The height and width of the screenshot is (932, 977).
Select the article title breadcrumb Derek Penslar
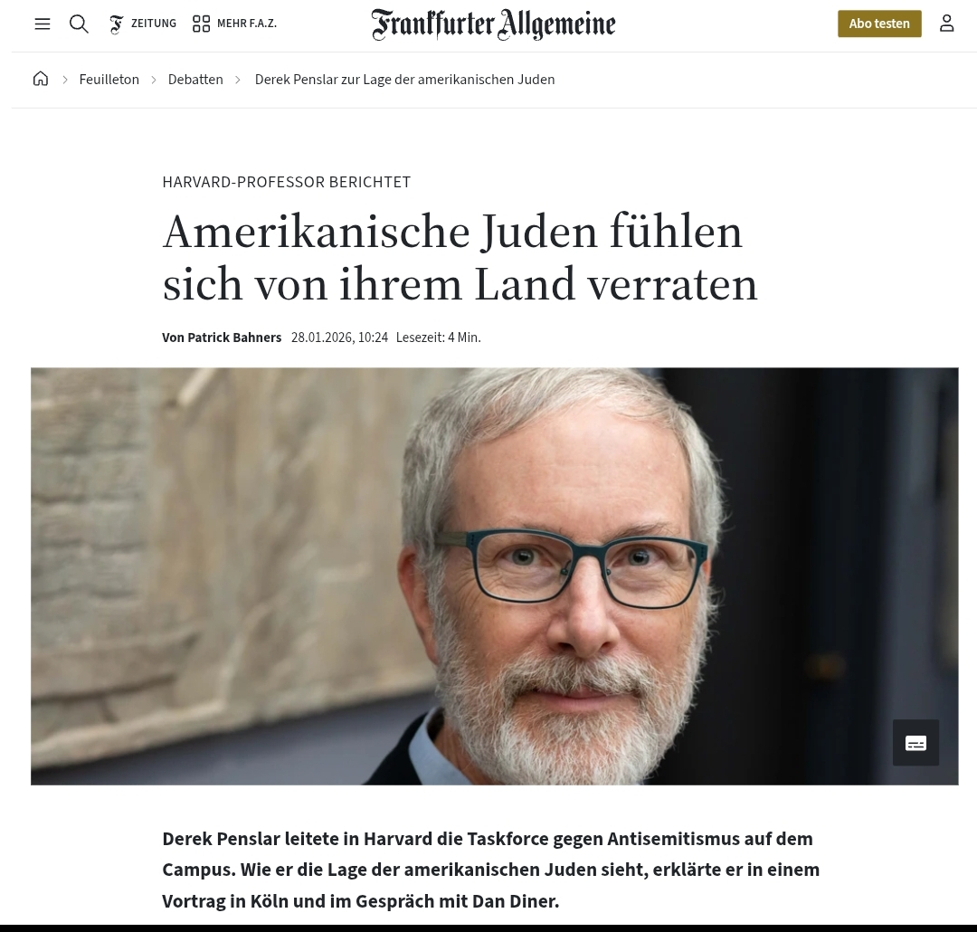pyautogui.click(x=404, y=80)
